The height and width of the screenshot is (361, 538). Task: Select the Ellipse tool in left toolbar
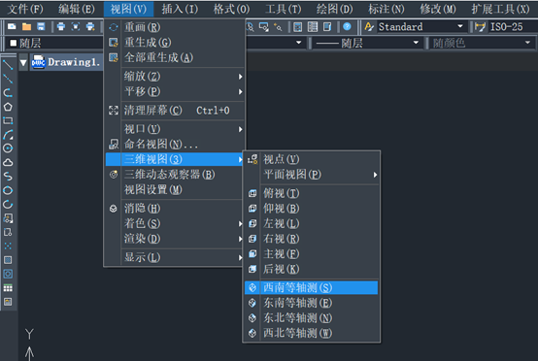tap(8, 190)
